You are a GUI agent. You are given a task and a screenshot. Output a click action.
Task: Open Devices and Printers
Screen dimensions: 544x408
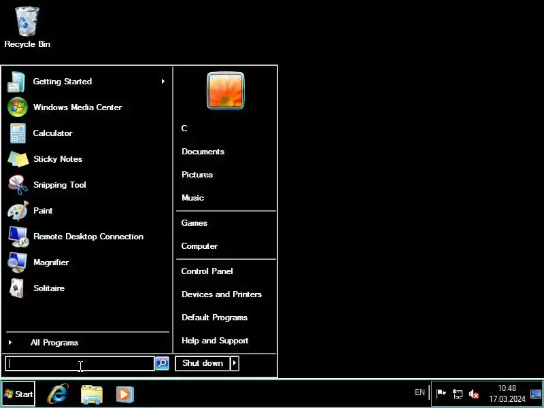point(222,294)
